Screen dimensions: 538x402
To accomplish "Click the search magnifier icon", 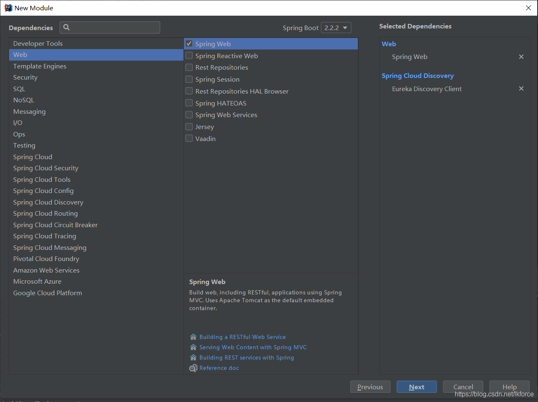I will (66, 27).
